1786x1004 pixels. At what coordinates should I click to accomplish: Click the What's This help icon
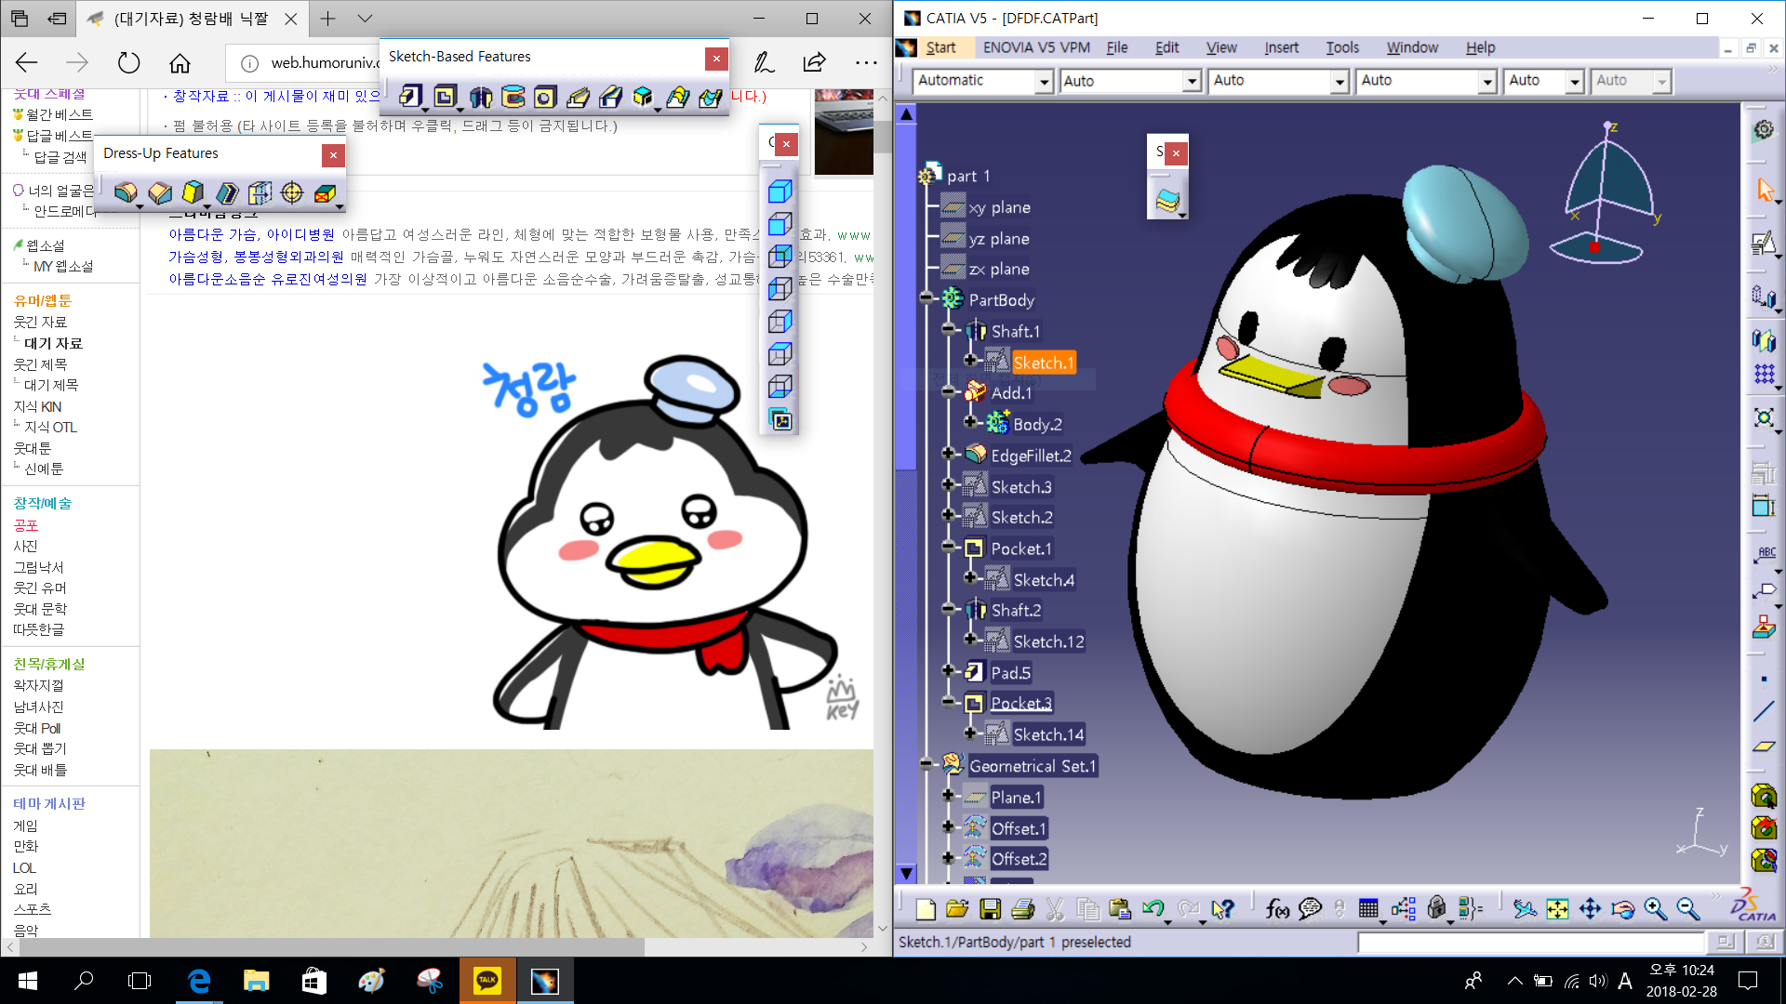point(1222,909)
